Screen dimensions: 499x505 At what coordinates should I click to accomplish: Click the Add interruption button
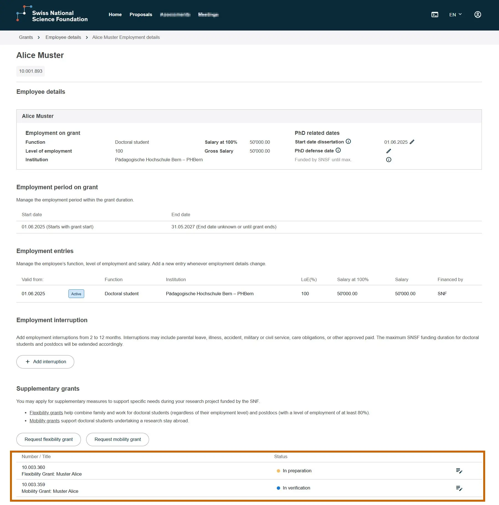45,362
